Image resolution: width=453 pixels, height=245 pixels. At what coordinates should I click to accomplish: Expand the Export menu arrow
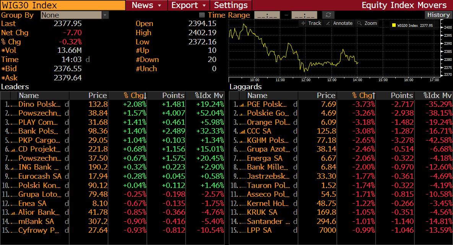(x=204, y=5)
